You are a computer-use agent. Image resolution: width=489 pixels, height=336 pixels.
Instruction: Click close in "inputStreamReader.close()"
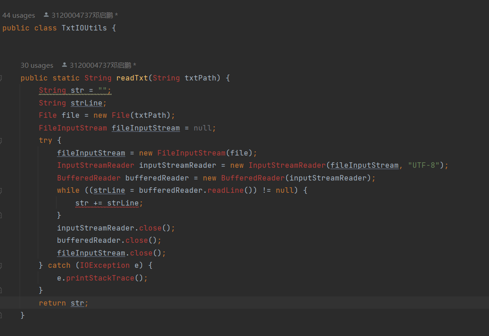coord(150,228)
